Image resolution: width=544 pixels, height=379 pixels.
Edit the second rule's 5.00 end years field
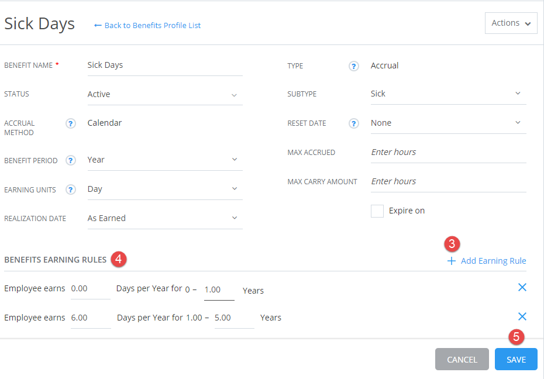coord(234,318)
